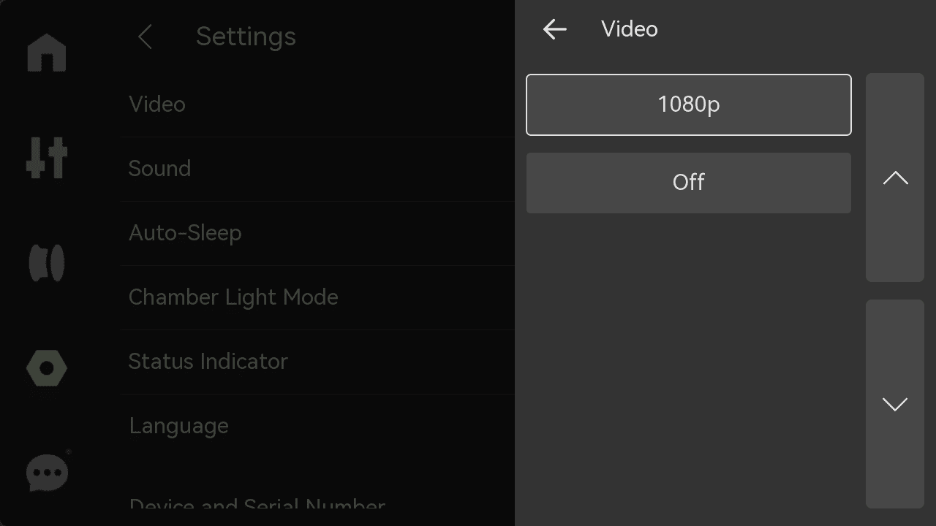The width and height of the screenshot is (936, 526).
Task: Go to the Home screen icon
Action: coord(47,53)
